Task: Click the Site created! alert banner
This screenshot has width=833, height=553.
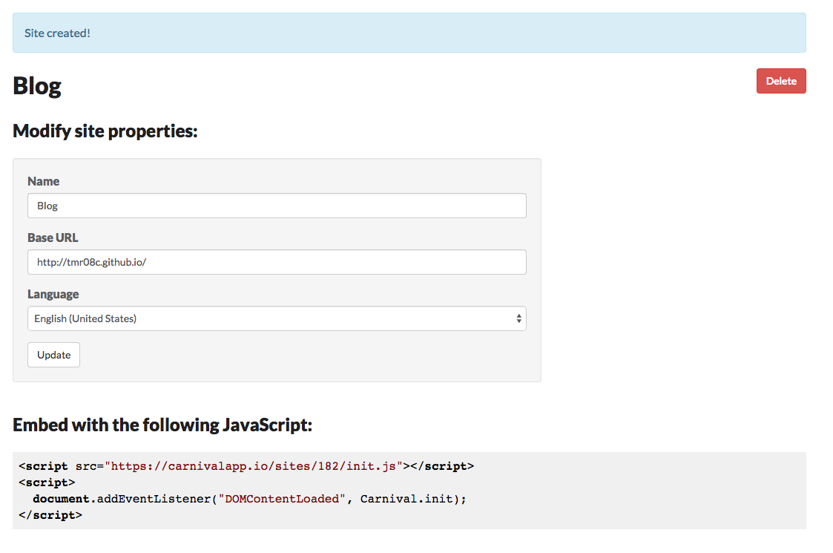Action: [x=409, y=33]
